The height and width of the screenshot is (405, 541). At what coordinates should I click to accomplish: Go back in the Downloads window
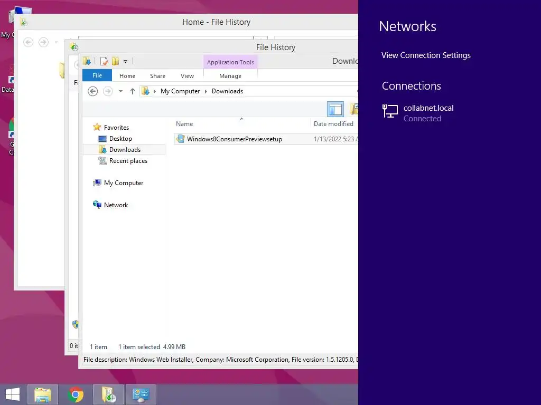pos(93,91)
